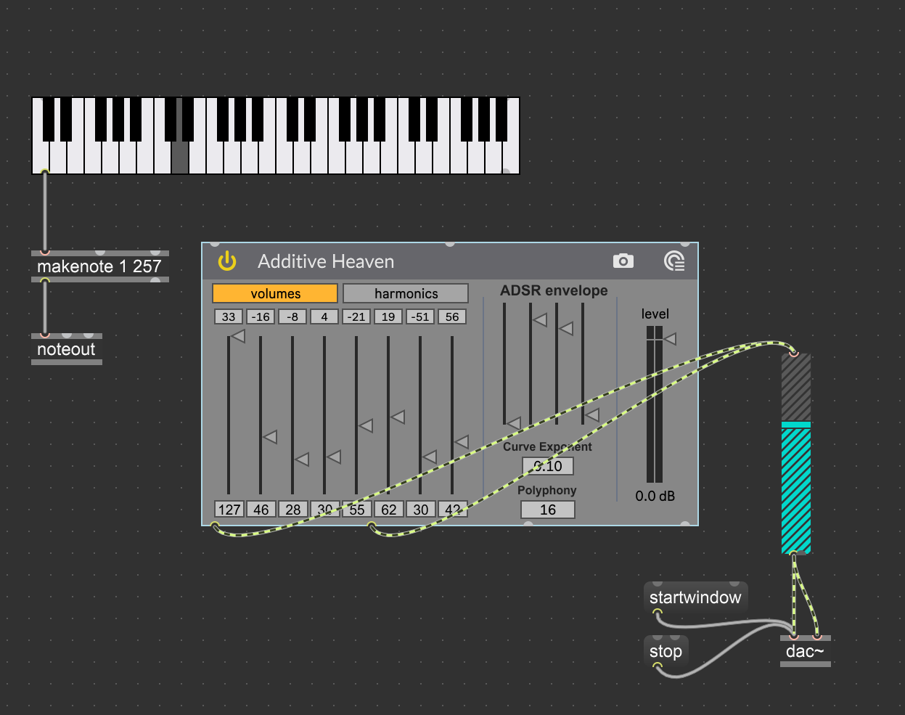Image resolution: width=905 pixels, height=715 pixels.
Task: Toggle the Additive Heaven power button
Action: point(227,261)
